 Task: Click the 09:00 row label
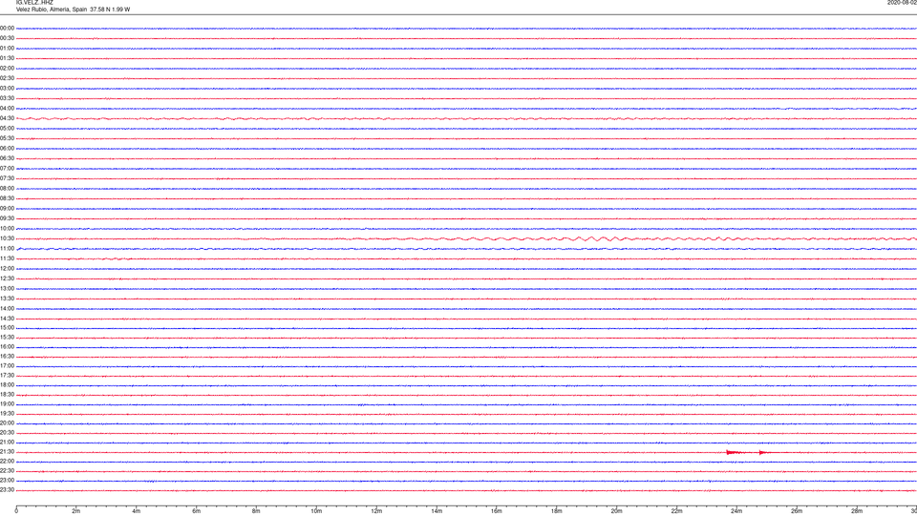[x=7, y=209]
